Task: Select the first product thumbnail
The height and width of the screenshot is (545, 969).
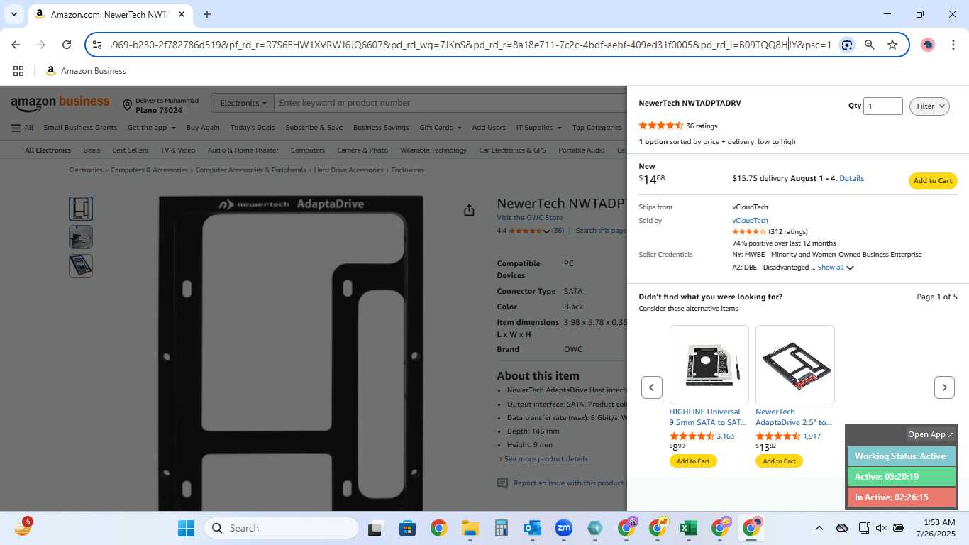Action: (81, 209)
